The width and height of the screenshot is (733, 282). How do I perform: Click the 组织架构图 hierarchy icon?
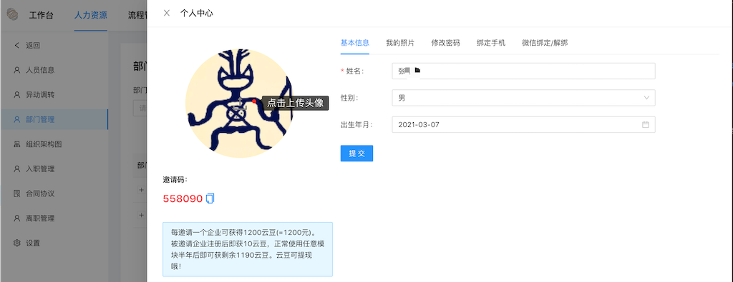17,144
